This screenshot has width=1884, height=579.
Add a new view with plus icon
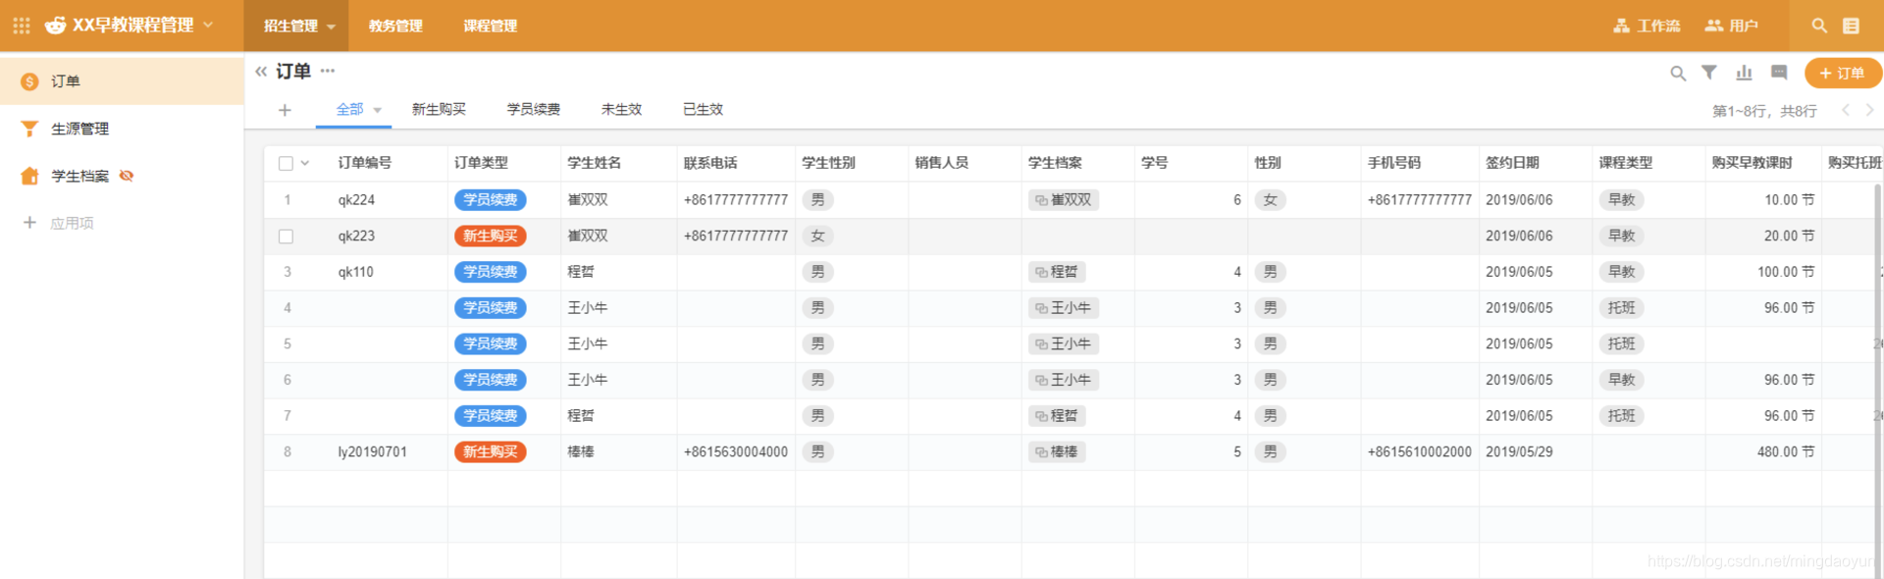click(x=285, y=110)
